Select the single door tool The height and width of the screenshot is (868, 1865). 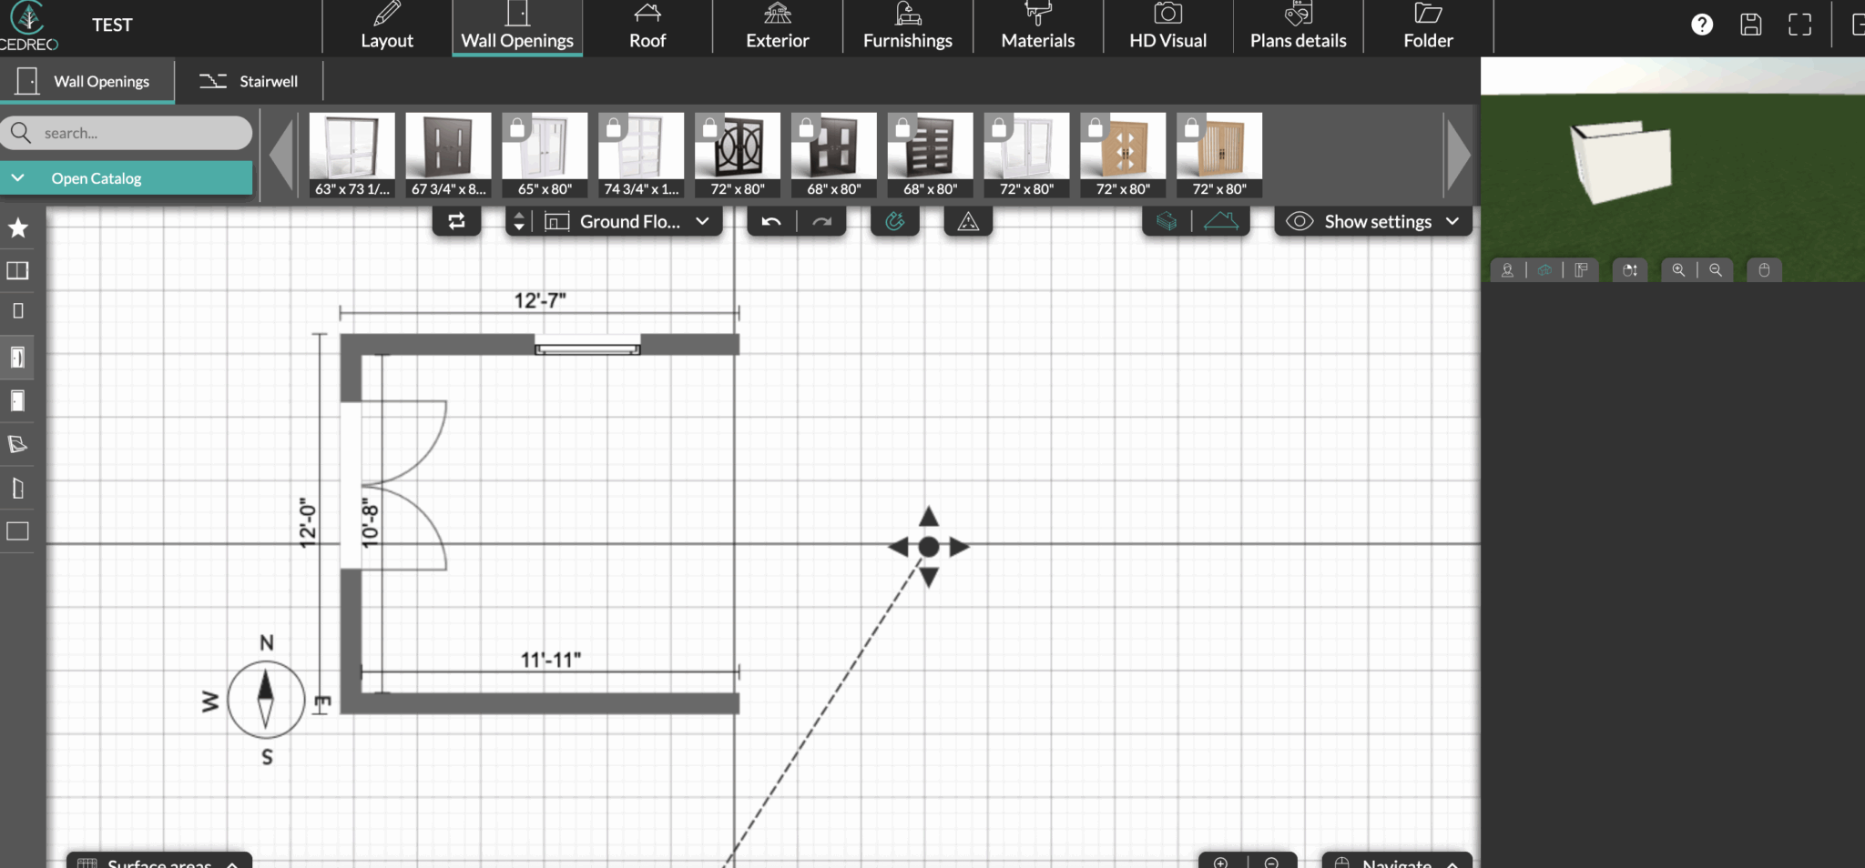tap(18, 357)
